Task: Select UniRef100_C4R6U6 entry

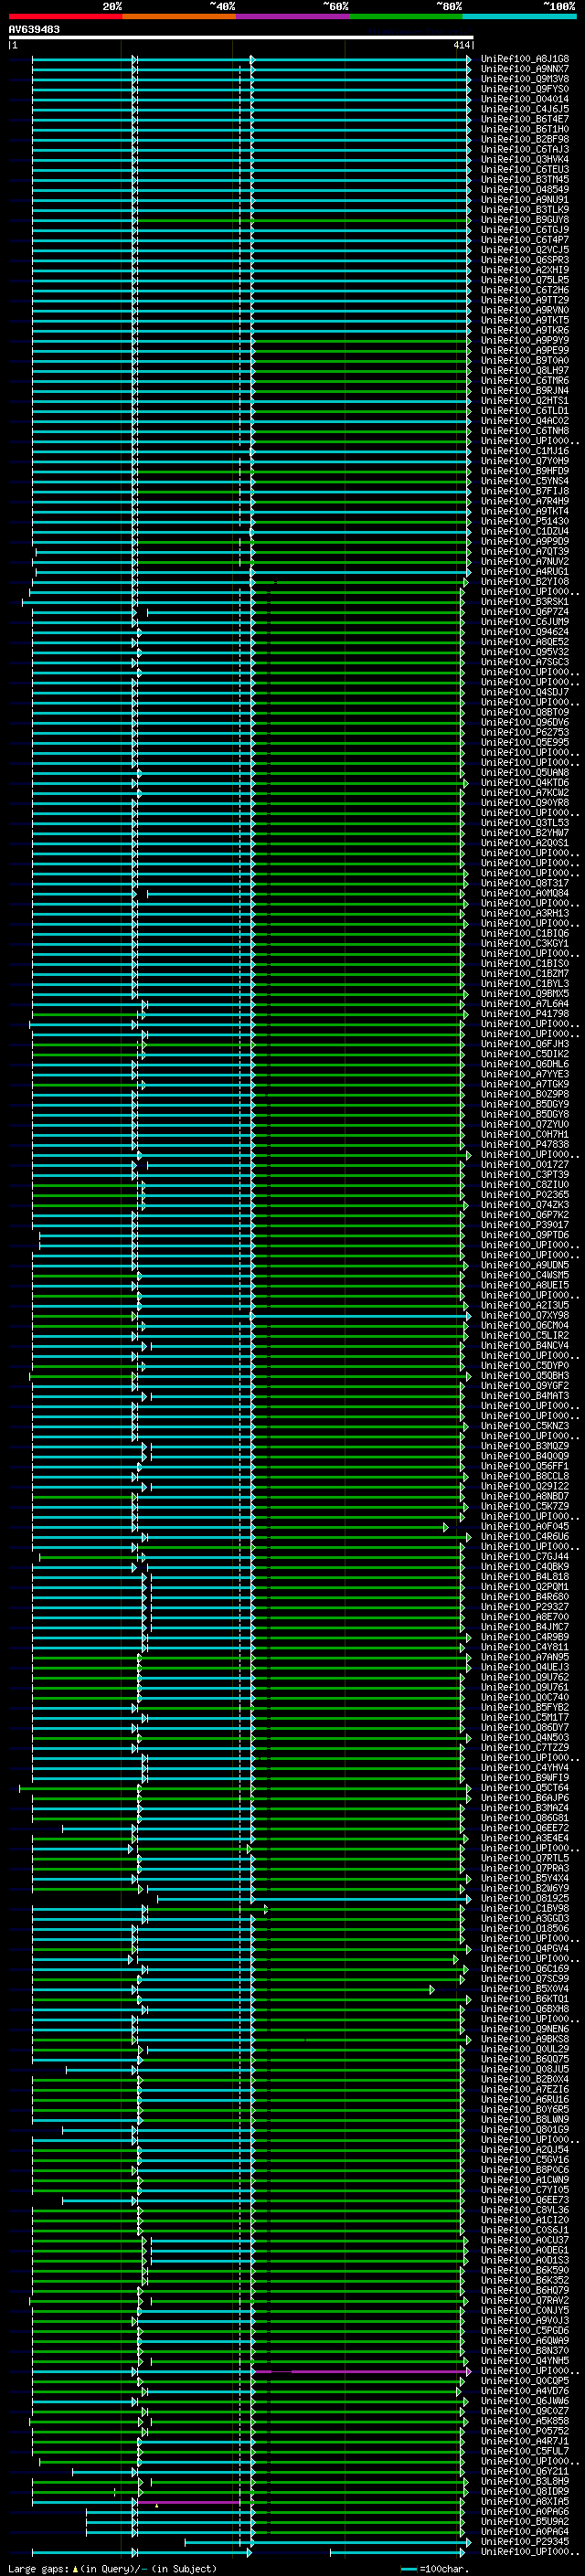Action: click(x=525, y=1536)
